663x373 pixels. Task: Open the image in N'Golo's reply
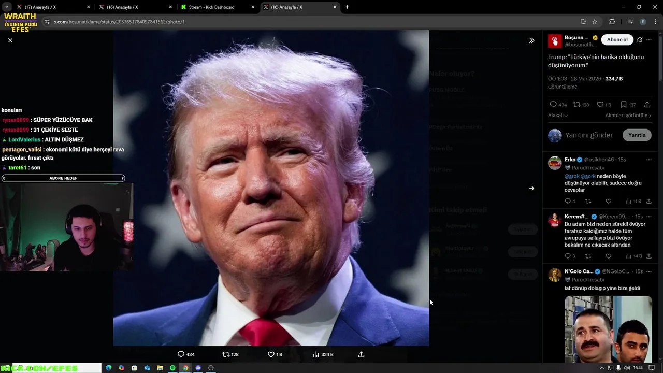coord(608,329)
